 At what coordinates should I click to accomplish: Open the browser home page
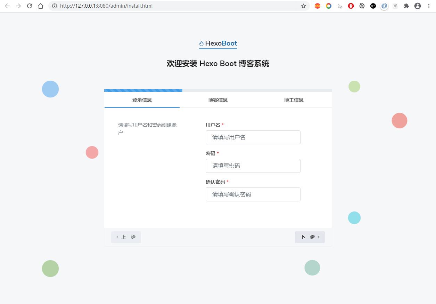41,6
